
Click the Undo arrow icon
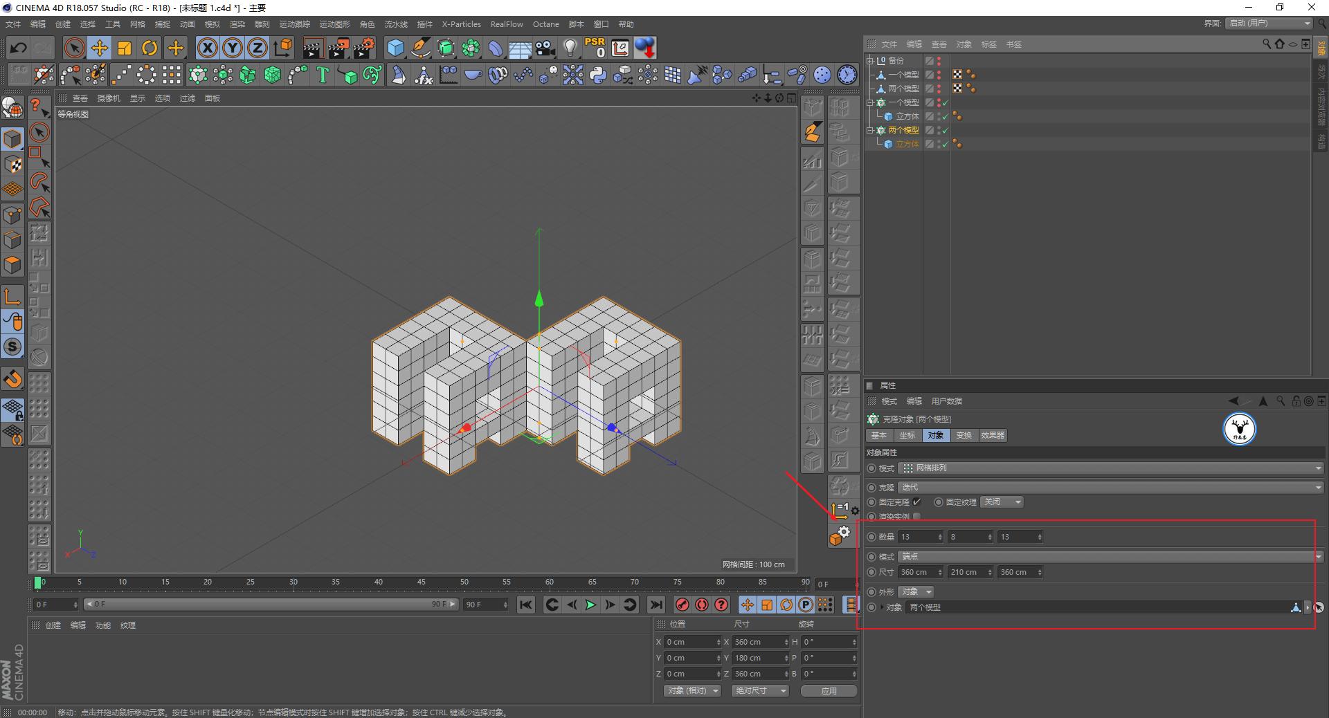(x=19, y=48)
